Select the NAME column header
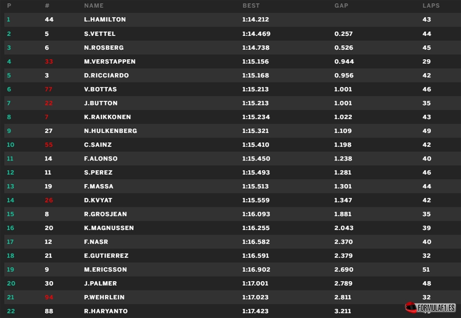 click(x=94, y=6)
